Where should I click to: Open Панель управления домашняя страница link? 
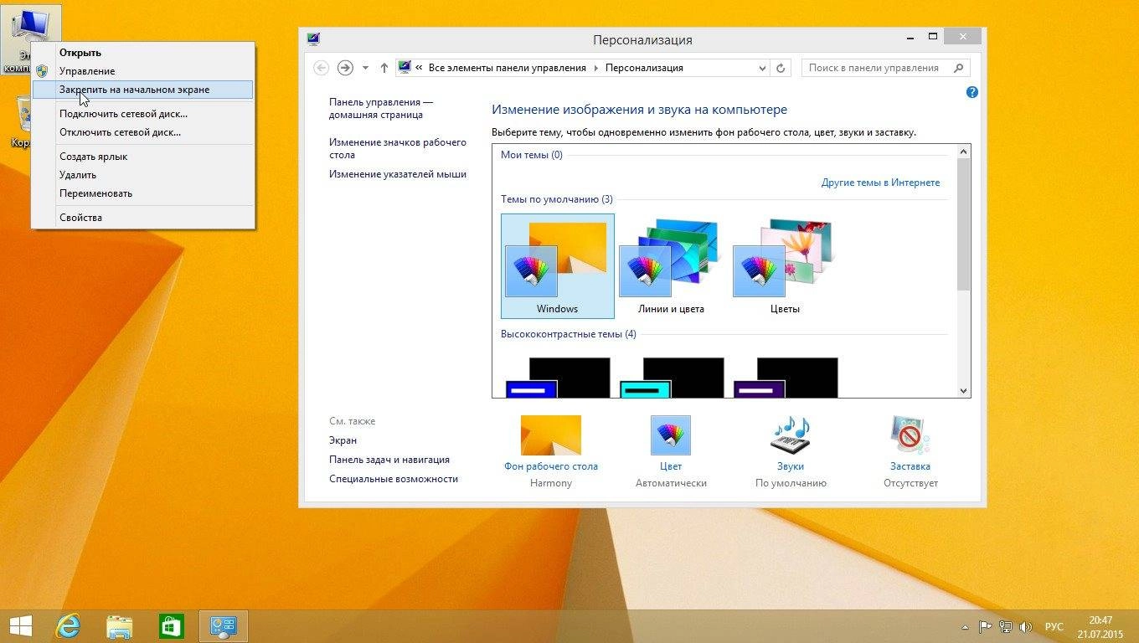(381, 108)
